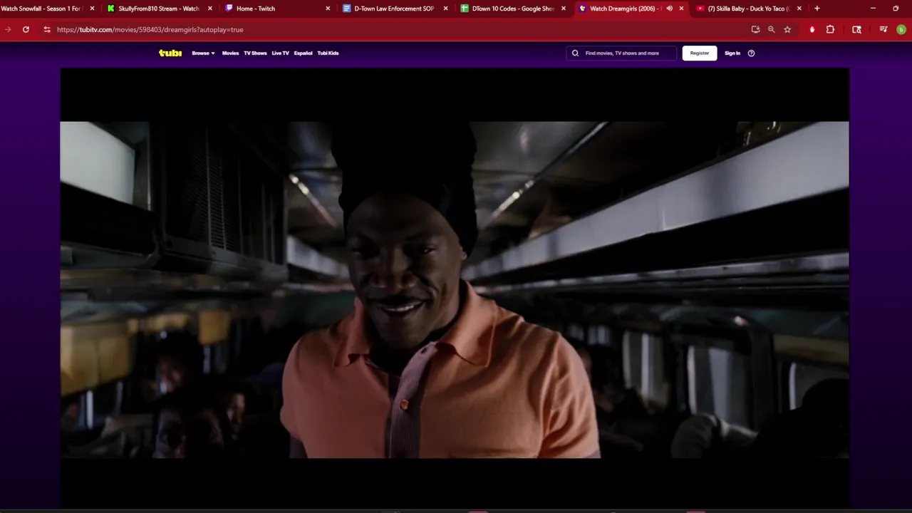This screenshot has height=513, width=912.
Task: Open the Movies menu item
Action: (x=230, y=53)
